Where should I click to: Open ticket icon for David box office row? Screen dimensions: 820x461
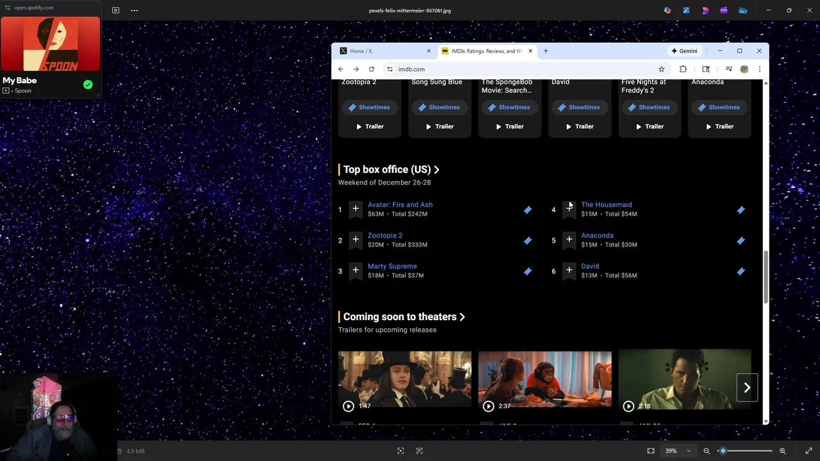tap(741, 271)
